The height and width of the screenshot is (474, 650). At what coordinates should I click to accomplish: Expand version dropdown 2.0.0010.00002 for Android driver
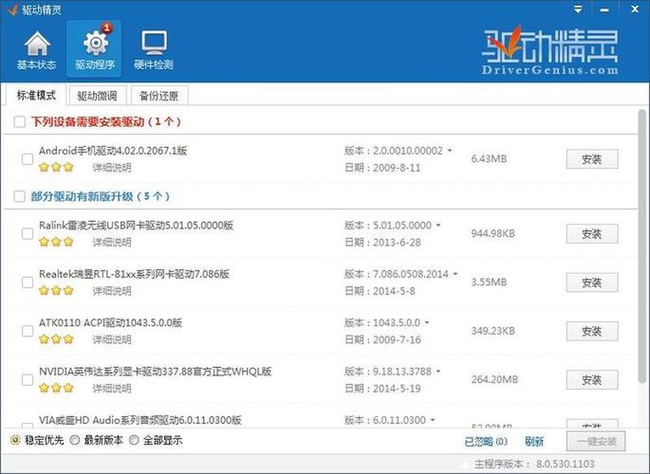[449, 150]
